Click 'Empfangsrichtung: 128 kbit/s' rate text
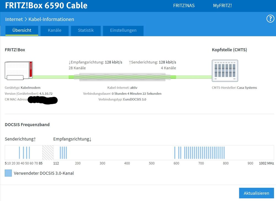 tap(95, 62)
